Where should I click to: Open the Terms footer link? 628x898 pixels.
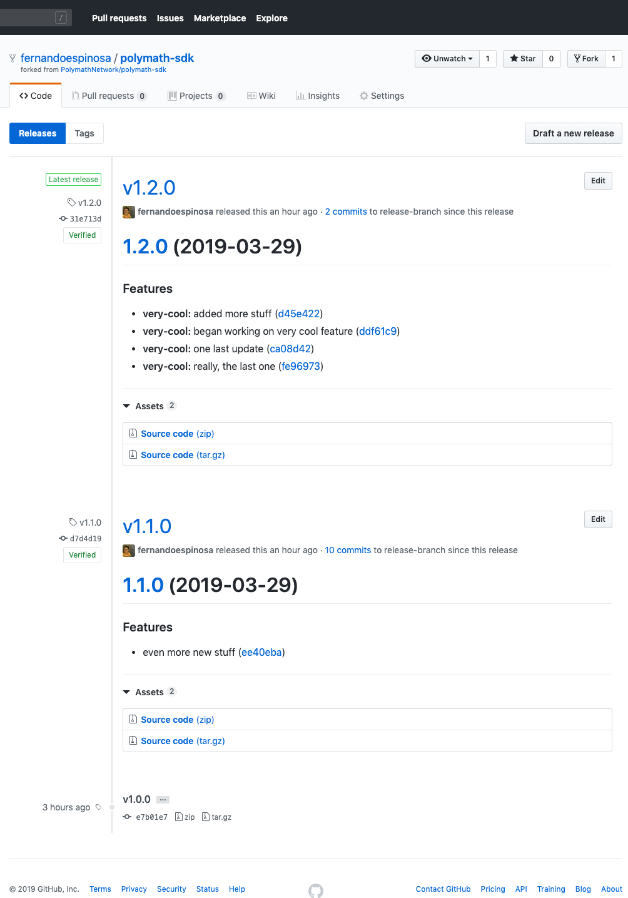coord(100,889)
